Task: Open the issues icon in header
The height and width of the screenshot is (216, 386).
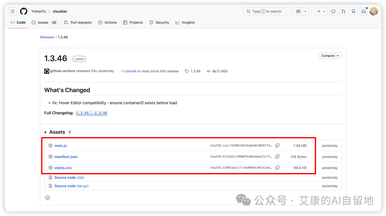Action: coord(333,11)
